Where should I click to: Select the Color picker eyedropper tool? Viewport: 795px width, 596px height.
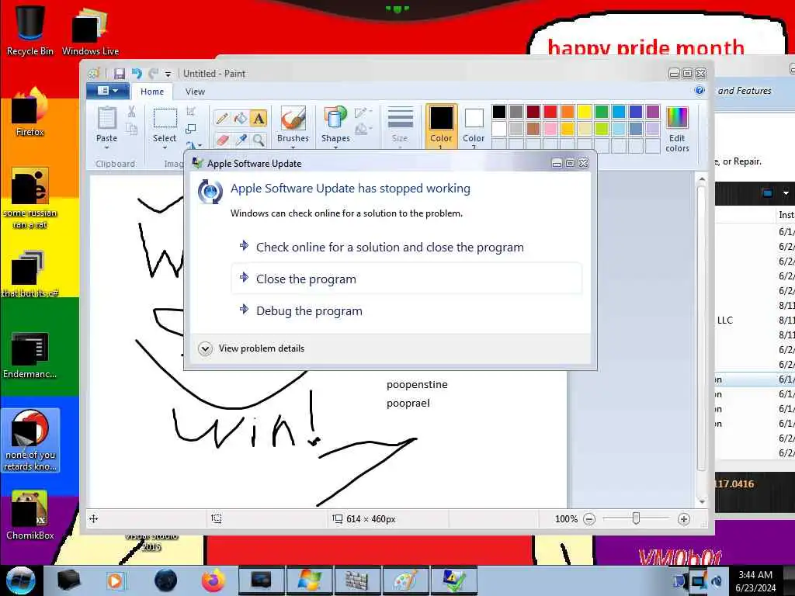241,140
